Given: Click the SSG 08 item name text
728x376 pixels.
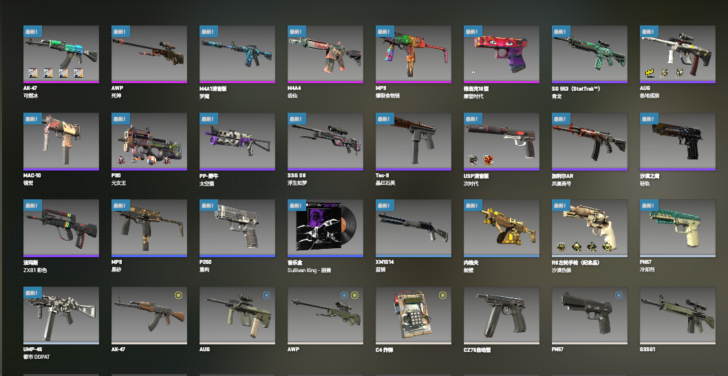Looking at the screenshot, I should coord(297,176).
